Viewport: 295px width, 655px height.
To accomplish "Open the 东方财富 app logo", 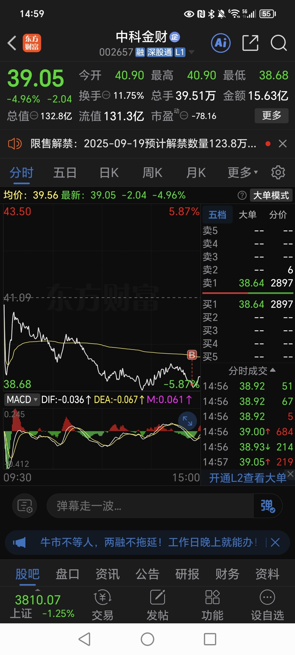I will (32, 43).
